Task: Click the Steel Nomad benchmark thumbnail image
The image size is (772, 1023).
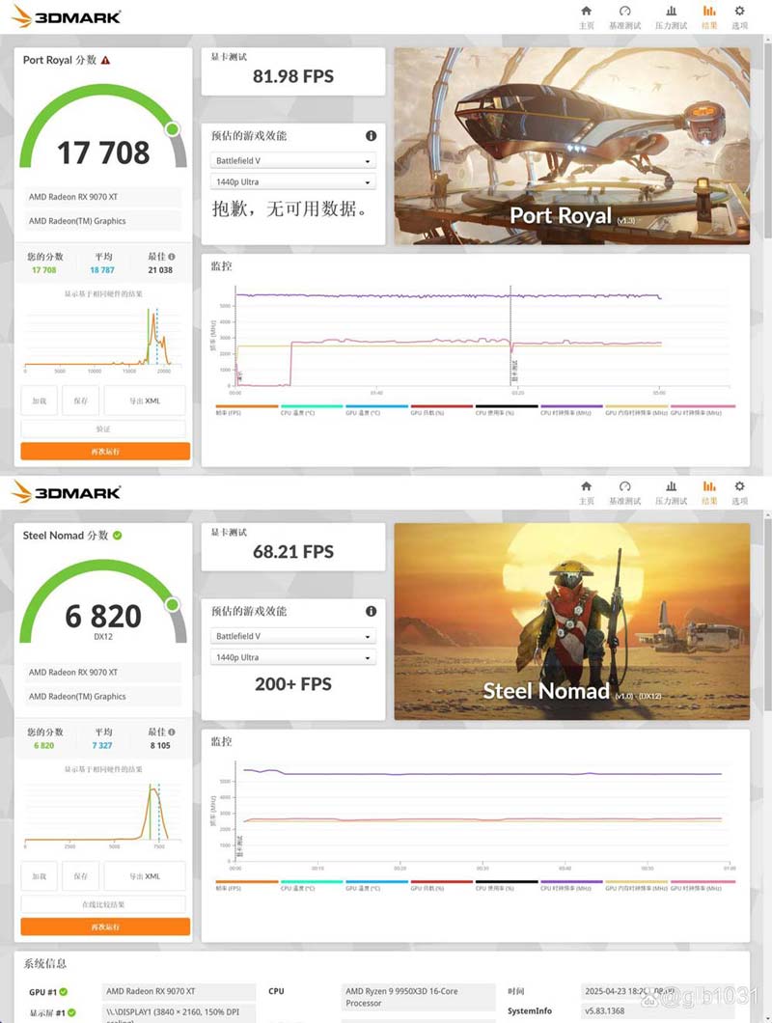Action: tap(571, 622)
